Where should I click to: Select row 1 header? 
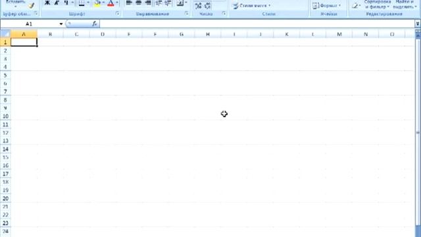point(5,42)
